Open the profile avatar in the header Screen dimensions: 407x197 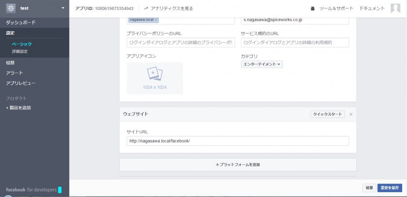(395, 8)
